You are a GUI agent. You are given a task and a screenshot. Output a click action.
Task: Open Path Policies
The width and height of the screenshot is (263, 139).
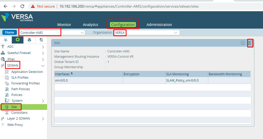point(21,89)
